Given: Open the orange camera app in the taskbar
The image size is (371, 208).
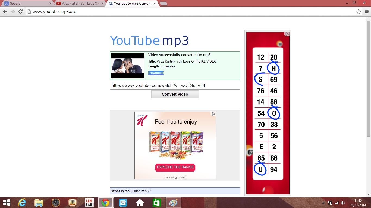Looking at the screenshot, I should (72, 203).
